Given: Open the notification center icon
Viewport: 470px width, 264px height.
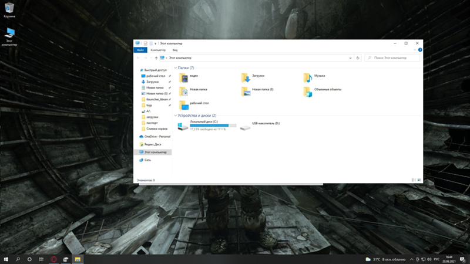Looking at the screenshot, I should click(x=462, y=259).
